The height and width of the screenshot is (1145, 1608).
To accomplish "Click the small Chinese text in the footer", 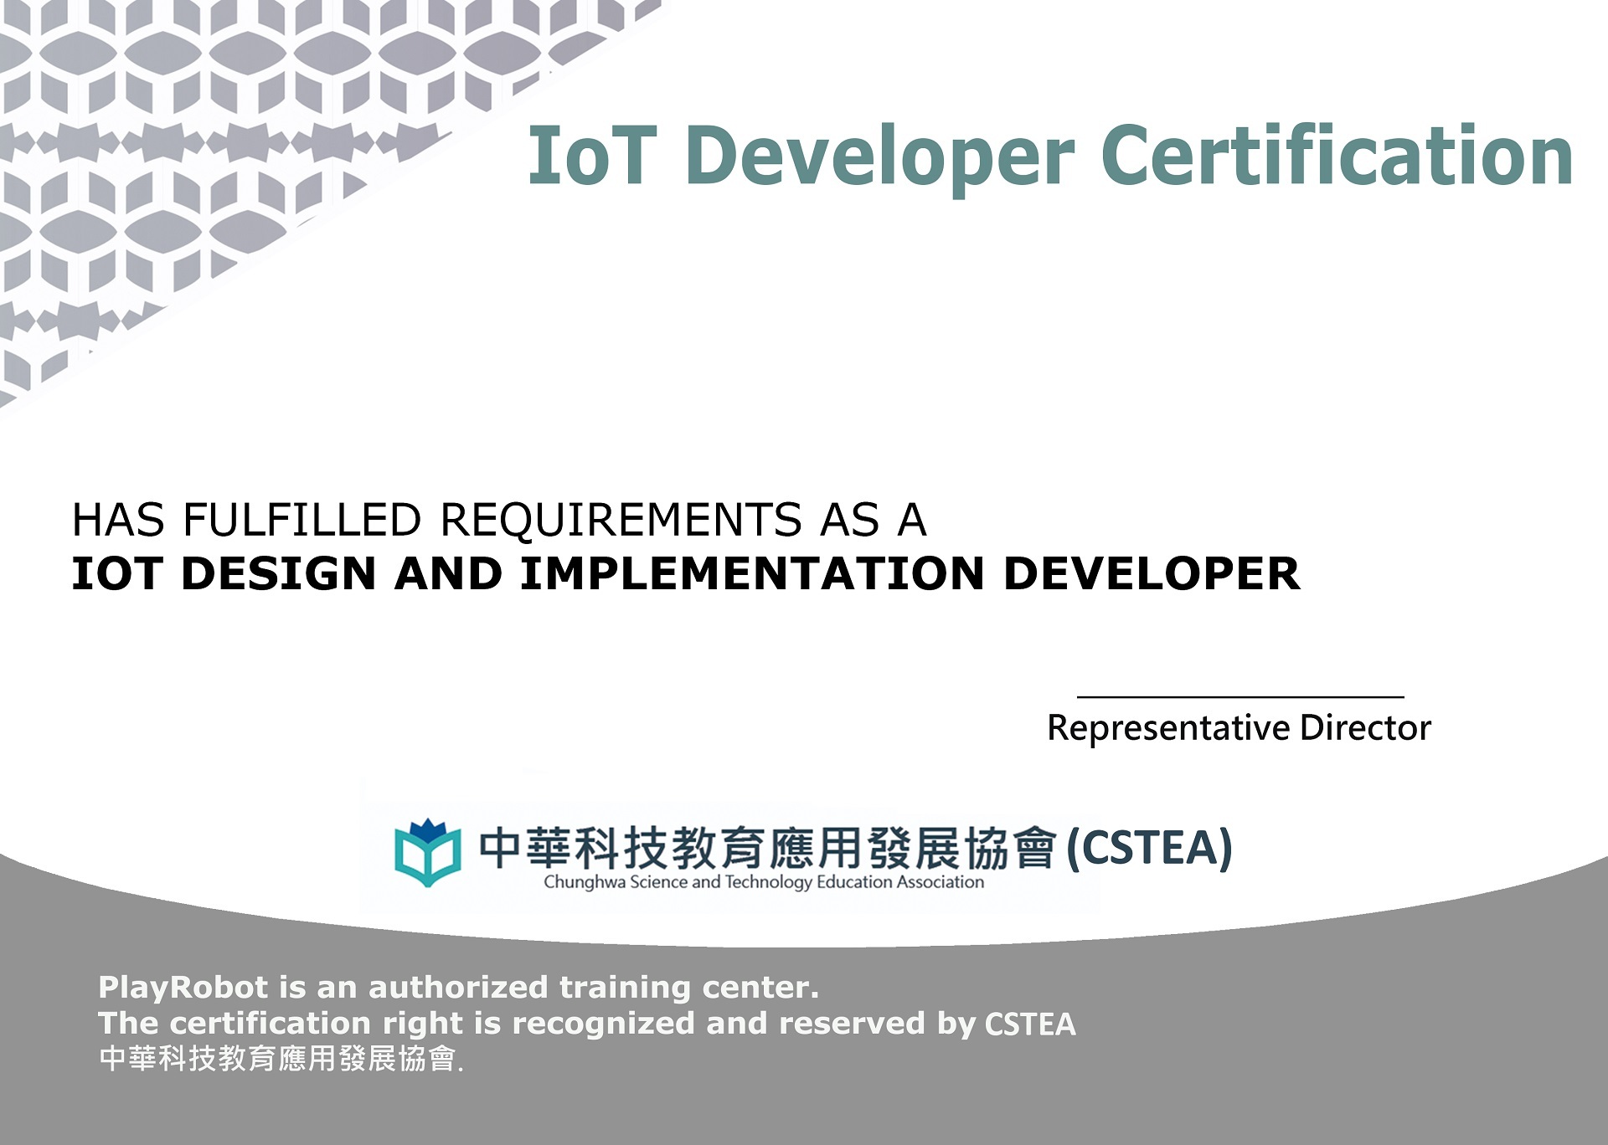I will (x=278, y=1060).
